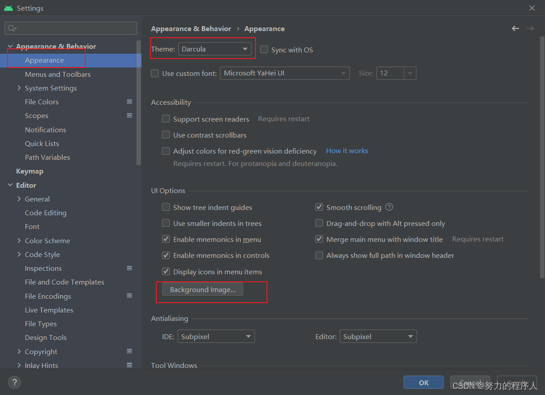Open the How it works link
The image size is (545, 395).
coord(347,150)
